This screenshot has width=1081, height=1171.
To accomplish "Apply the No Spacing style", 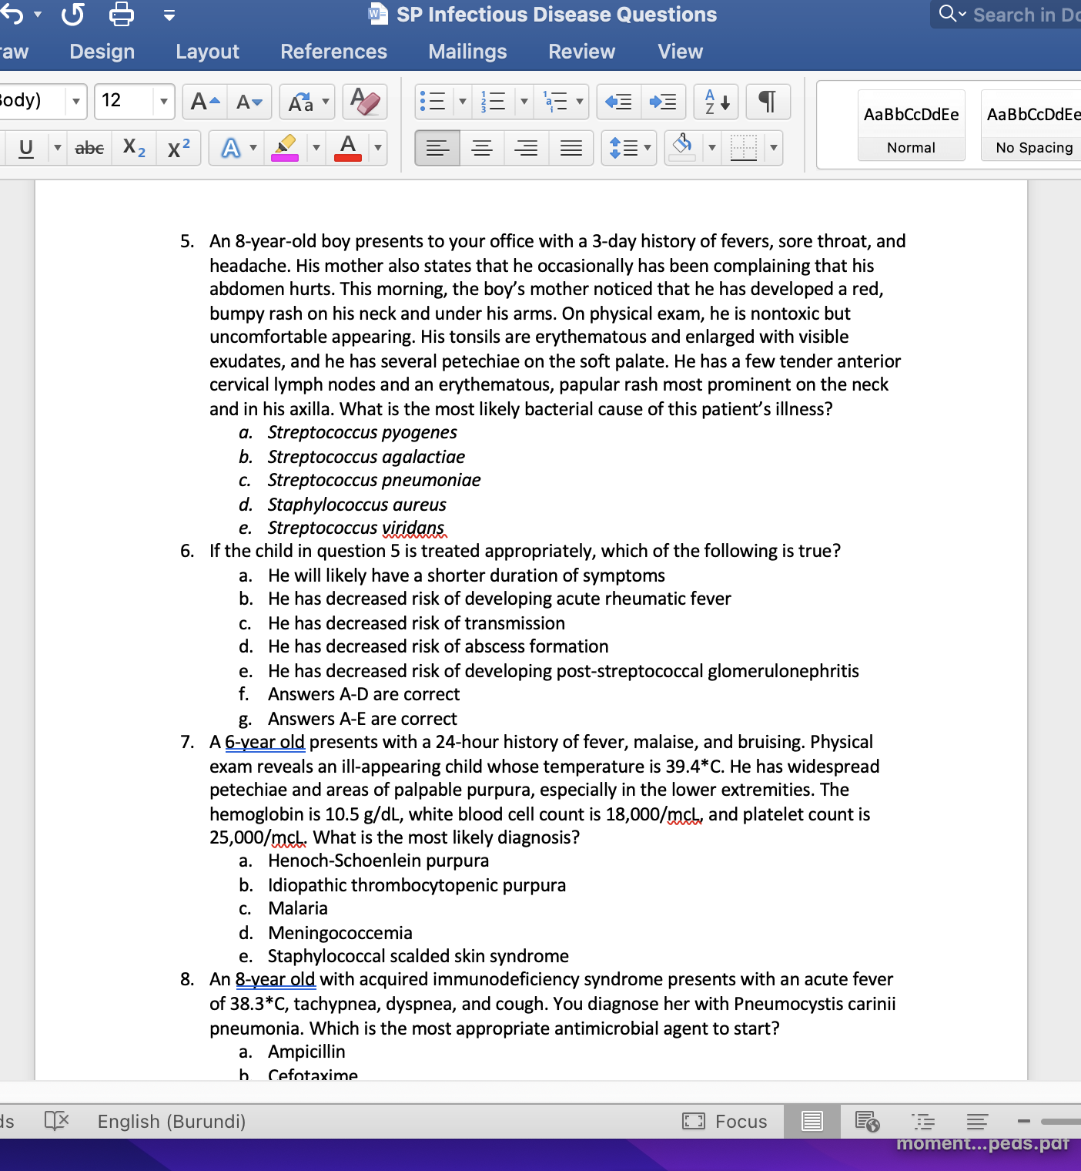I will click(x=1033, y=126).
